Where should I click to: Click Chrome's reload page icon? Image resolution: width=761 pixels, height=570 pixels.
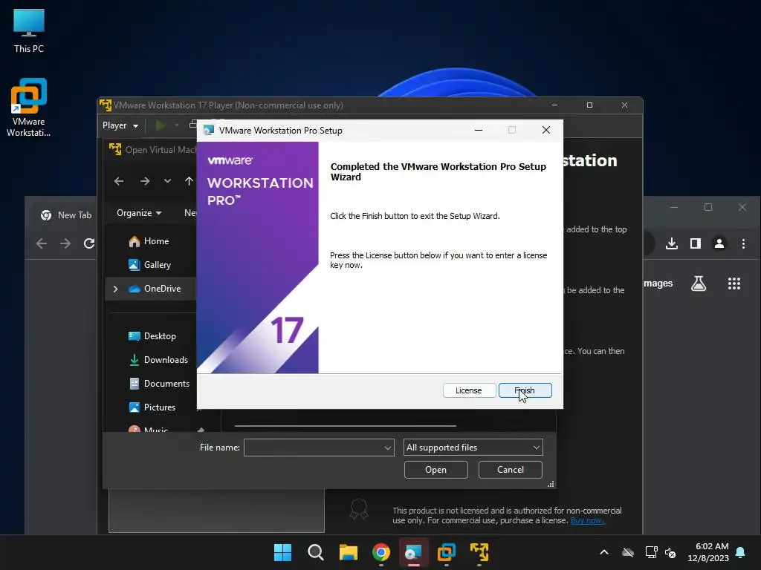[89, 243]
